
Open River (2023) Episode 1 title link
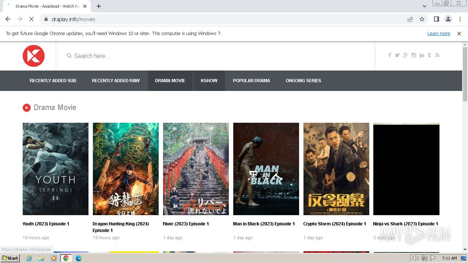click(186, 224)
